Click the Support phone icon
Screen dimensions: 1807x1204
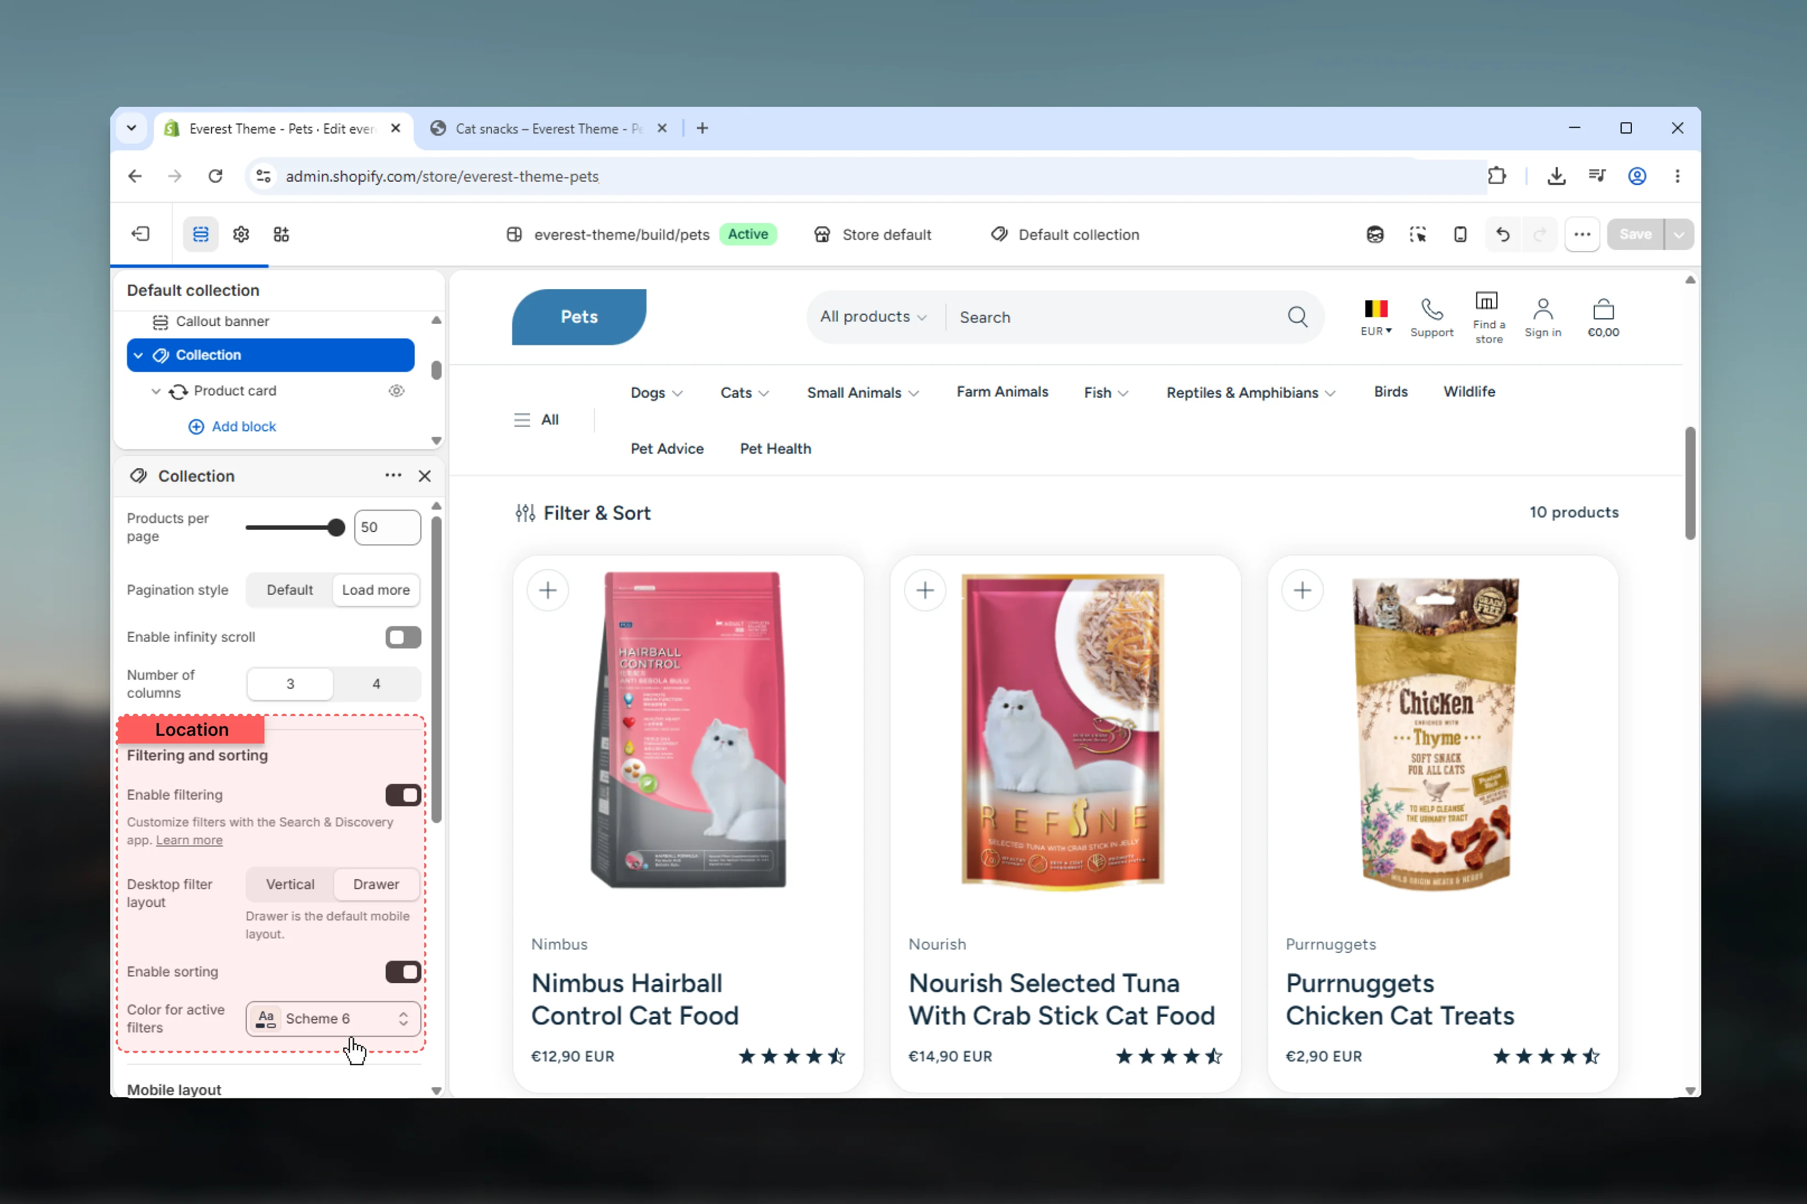[1431, 310]
